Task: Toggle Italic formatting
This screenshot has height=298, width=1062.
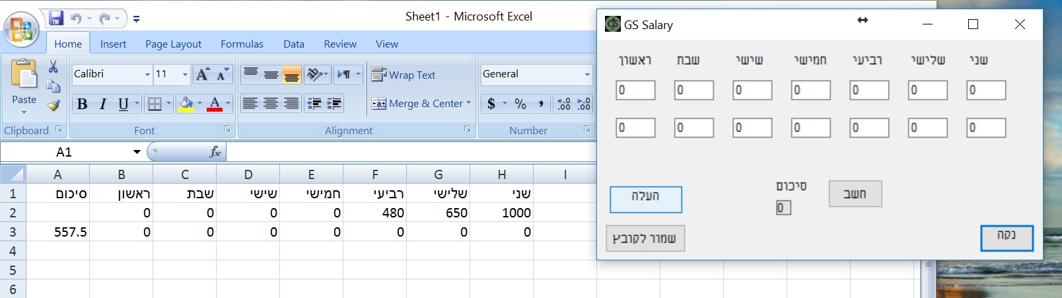Action: coord(102,104)
